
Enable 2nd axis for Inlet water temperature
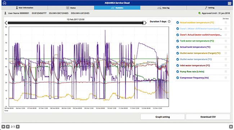pyautogui.click(x=226, y=65)
